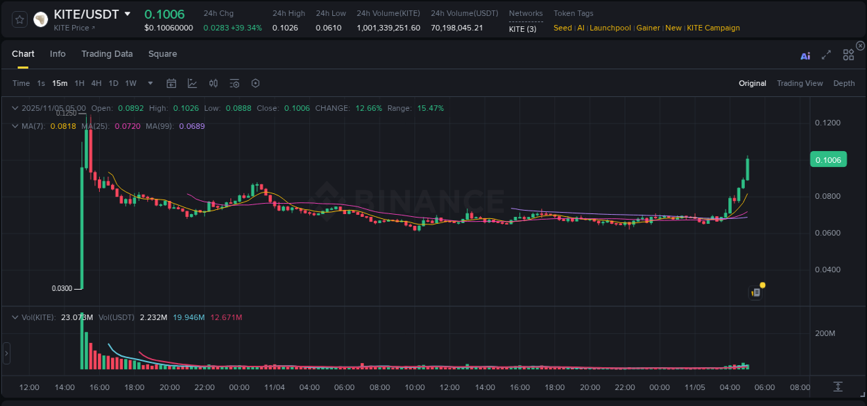The image size is (867, 406).
Task: Click the Launchpool token tag
Action: 610,28
